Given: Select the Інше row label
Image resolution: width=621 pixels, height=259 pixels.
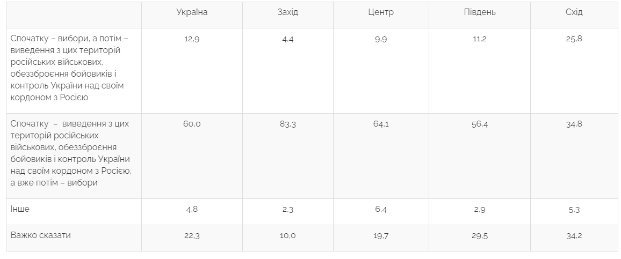Looking at the screenshot, I should point(20,209).
